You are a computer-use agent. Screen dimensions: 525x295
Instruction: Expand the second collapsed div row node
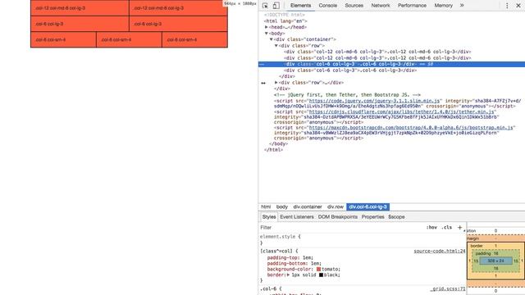click(x=276, y=83)
